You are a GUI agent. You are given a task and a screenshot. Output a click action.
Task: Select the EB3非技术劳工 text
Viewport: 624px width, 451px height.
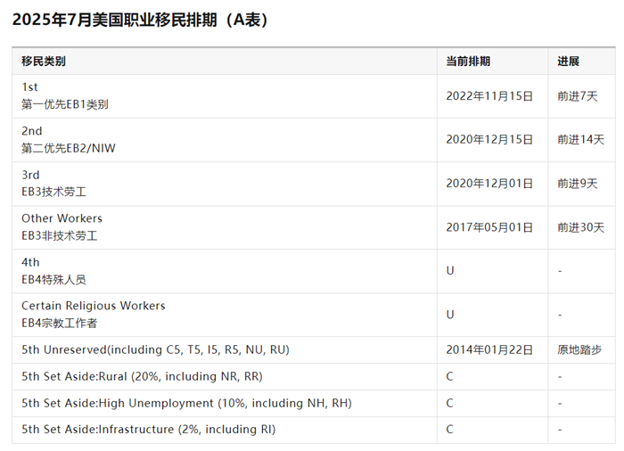pyautogui.click(x=60, y=235)
